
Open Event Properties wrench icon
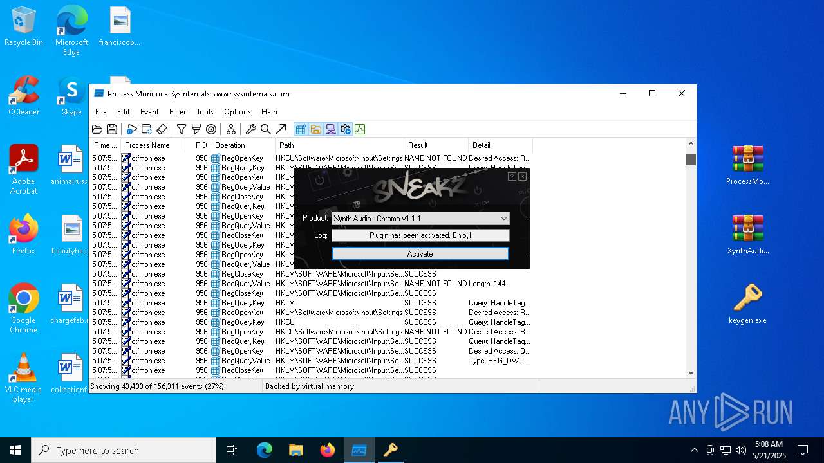click(251, 129)
